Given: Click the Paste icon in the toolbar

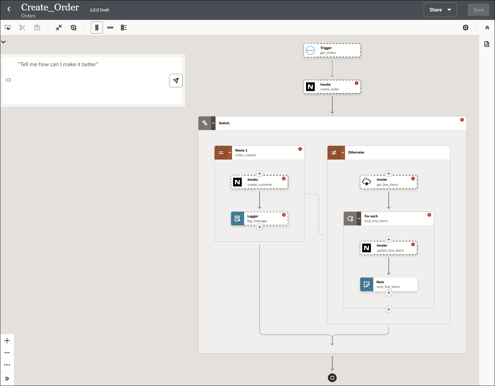Looking at the screenshot, I should click(37, 27).
